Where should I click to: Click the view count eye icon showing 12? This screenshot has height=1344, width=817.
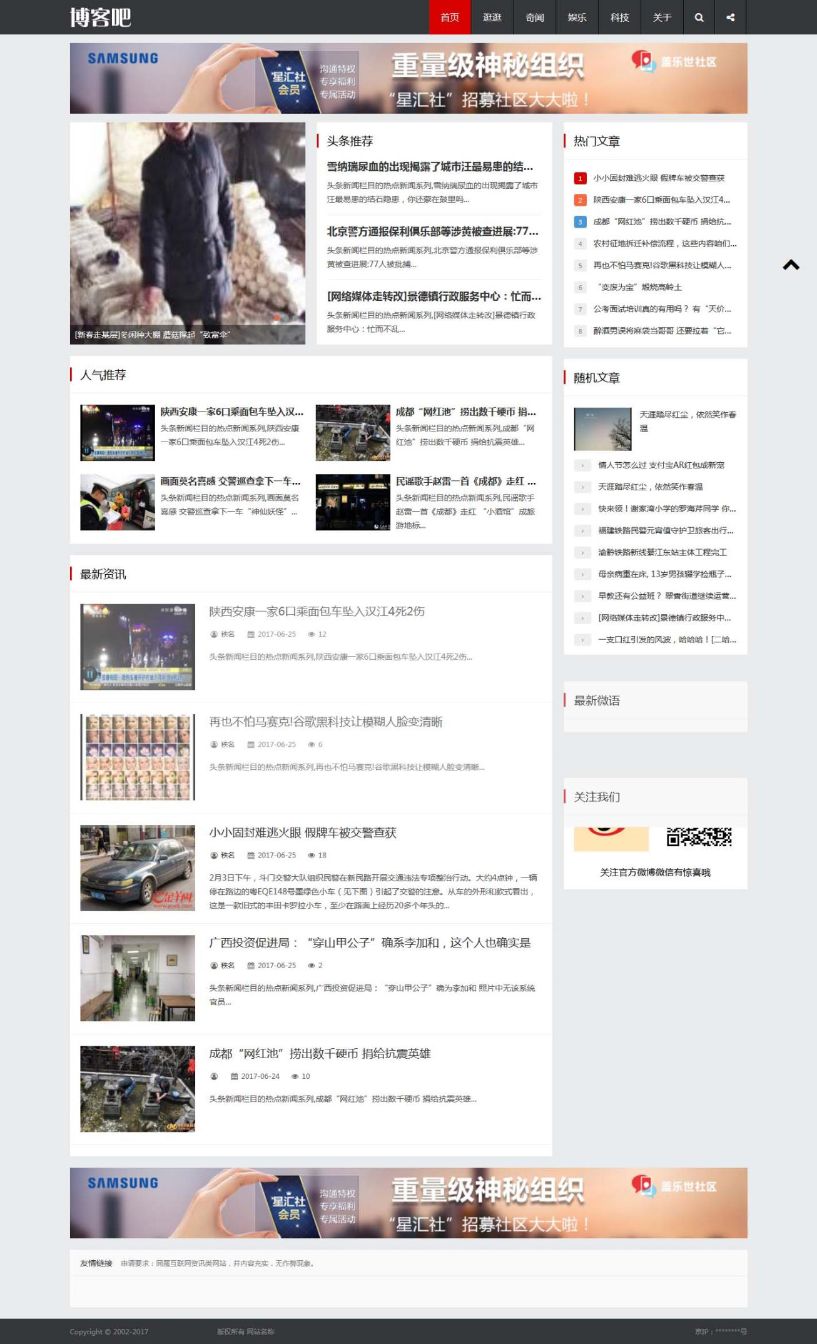pyautogui.click(x=311, y=634)
